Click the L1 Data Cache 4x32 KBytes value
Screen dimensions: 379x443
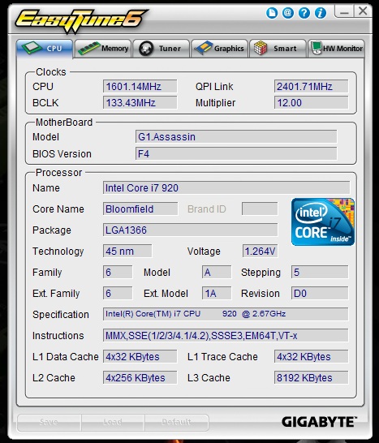pyautogui.click(x=140, y=356)
